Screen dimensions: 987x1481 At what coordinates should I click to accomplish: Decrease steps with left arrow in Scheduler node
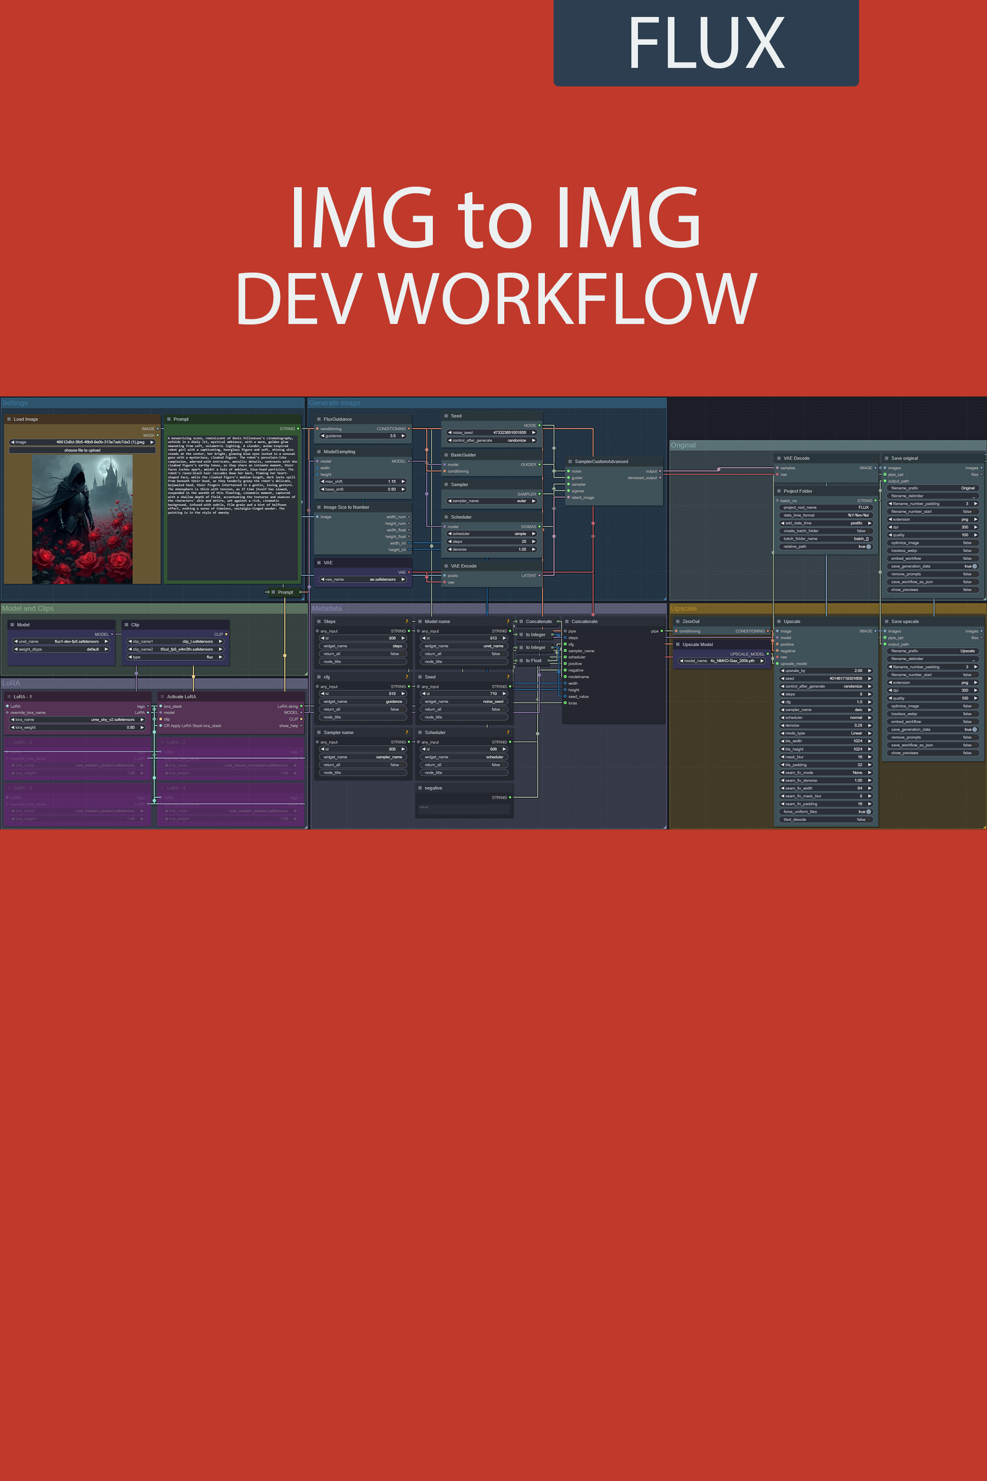click(x=449, y=541)
